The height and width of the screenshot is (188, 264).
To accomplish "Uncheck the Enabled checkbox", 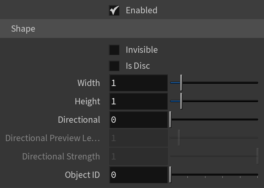I will (x=114, y=11).
